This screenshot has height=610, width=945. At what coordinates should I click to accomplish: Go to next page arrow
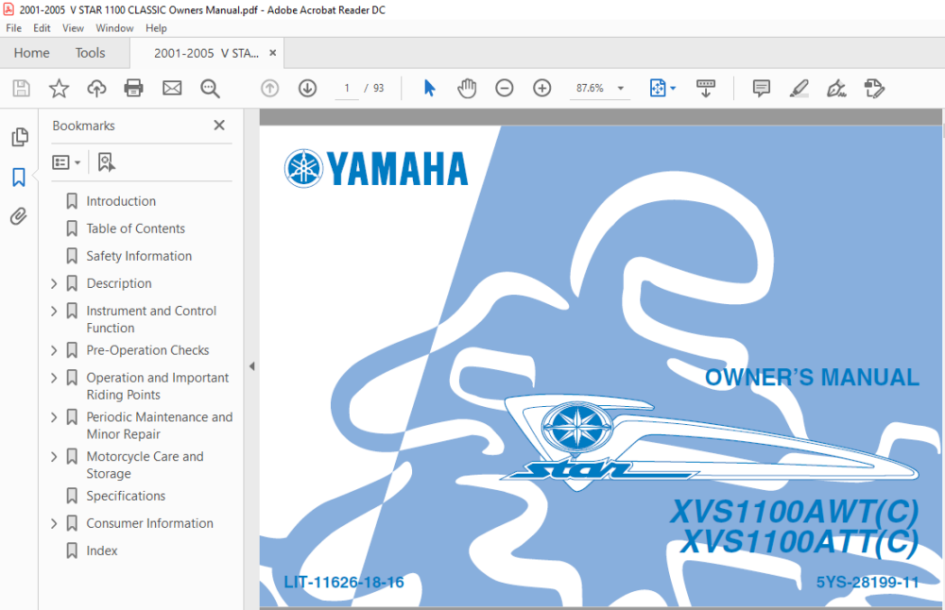307,89
